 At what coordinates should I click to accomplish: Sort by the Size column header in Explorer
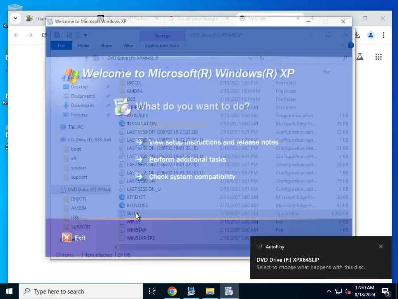(326, 72)
